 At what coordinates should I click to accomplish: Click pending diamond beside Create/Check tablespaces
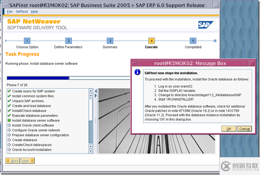click(9, 145)
